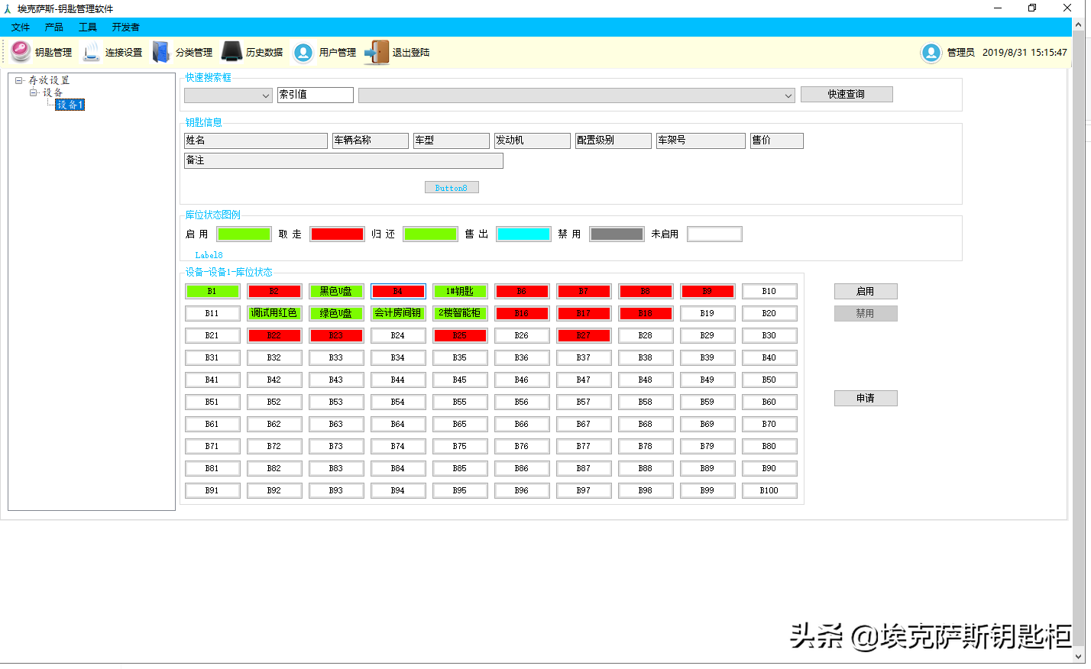Open the 文件 menu
This screenshot has height=669, width=1091.
21,27
